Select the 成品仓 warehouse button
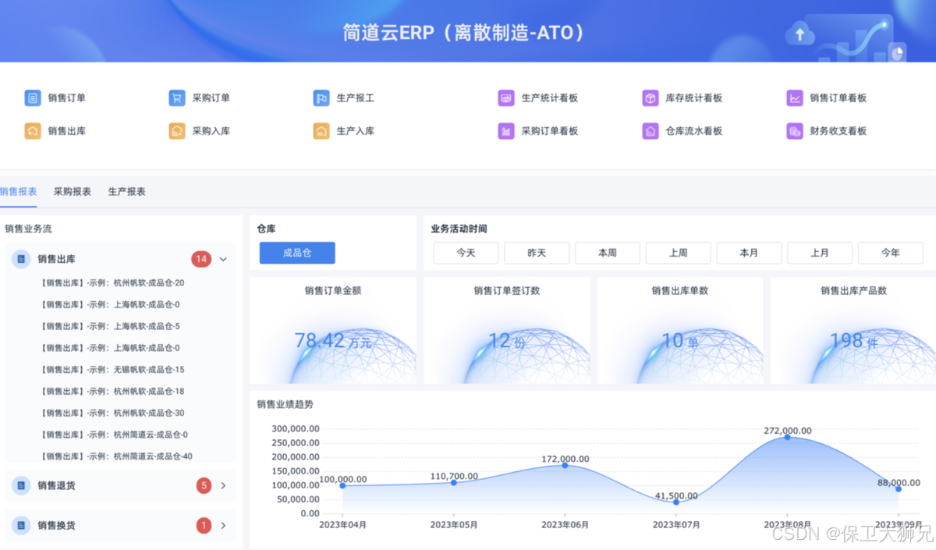This screenshot has height=550, width=936. (297, 253)
